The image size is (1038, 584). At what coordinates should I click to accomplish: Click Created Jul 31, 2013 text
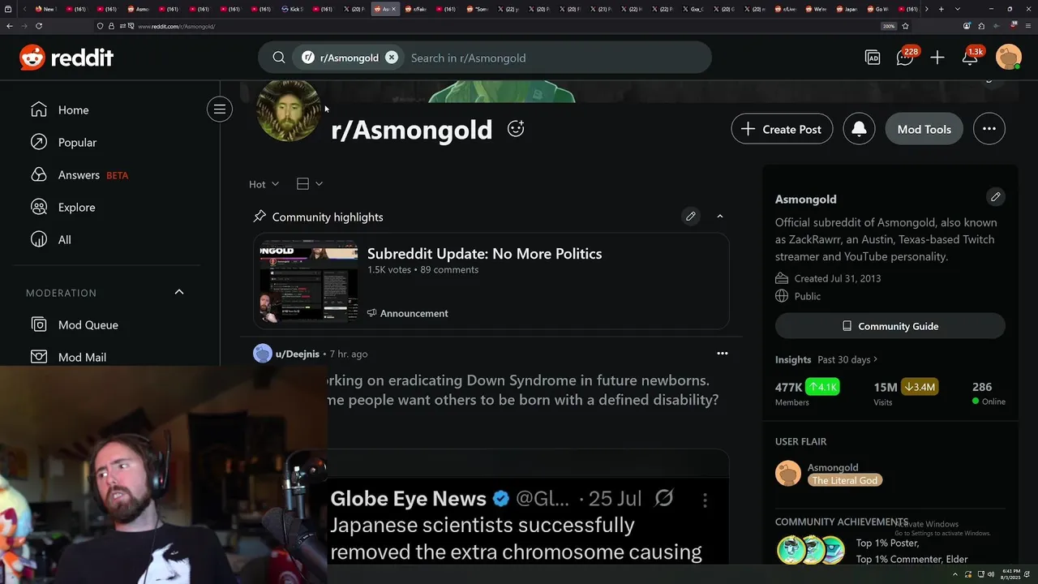[837, 278]
